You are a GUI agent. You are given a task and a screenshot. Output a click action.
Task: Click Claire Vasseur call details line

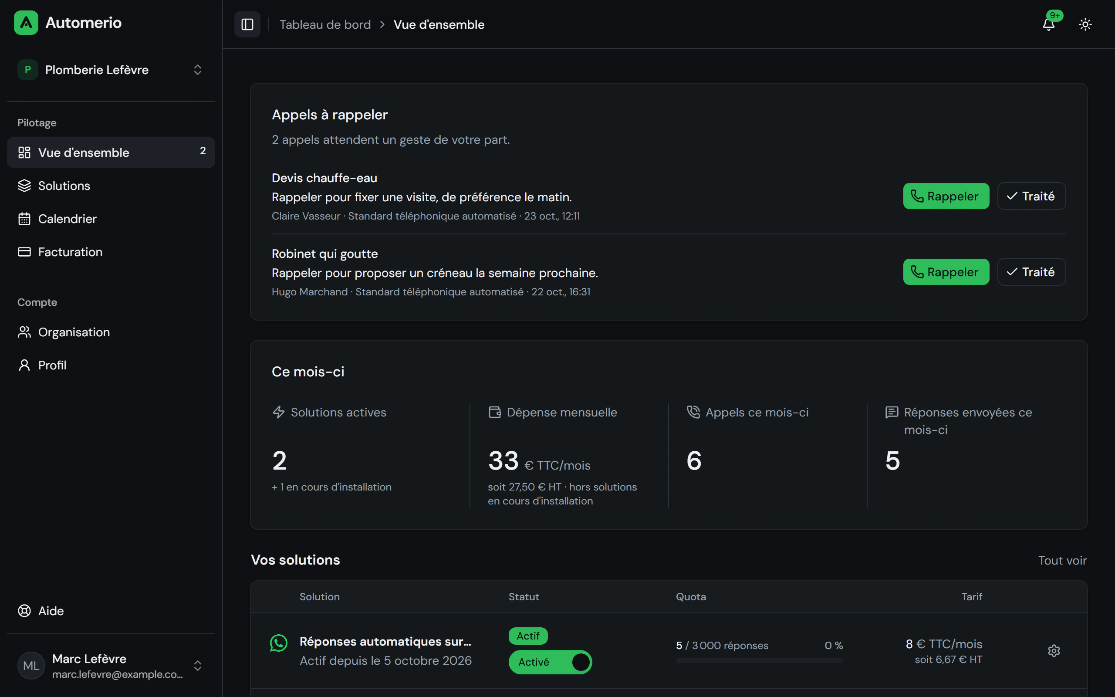coord(426,216)
